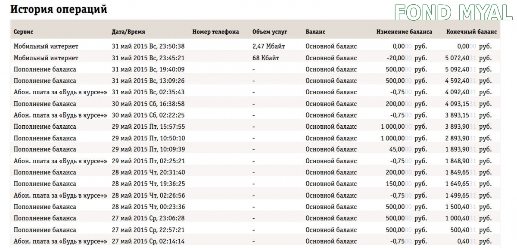Click the FOND MYAL watermark logo
Viewport: 517px width, 248px height.
(x=454, y=12)
